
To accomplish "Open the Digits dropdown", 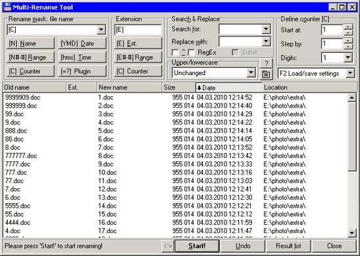I will click(x=348, y=57).
